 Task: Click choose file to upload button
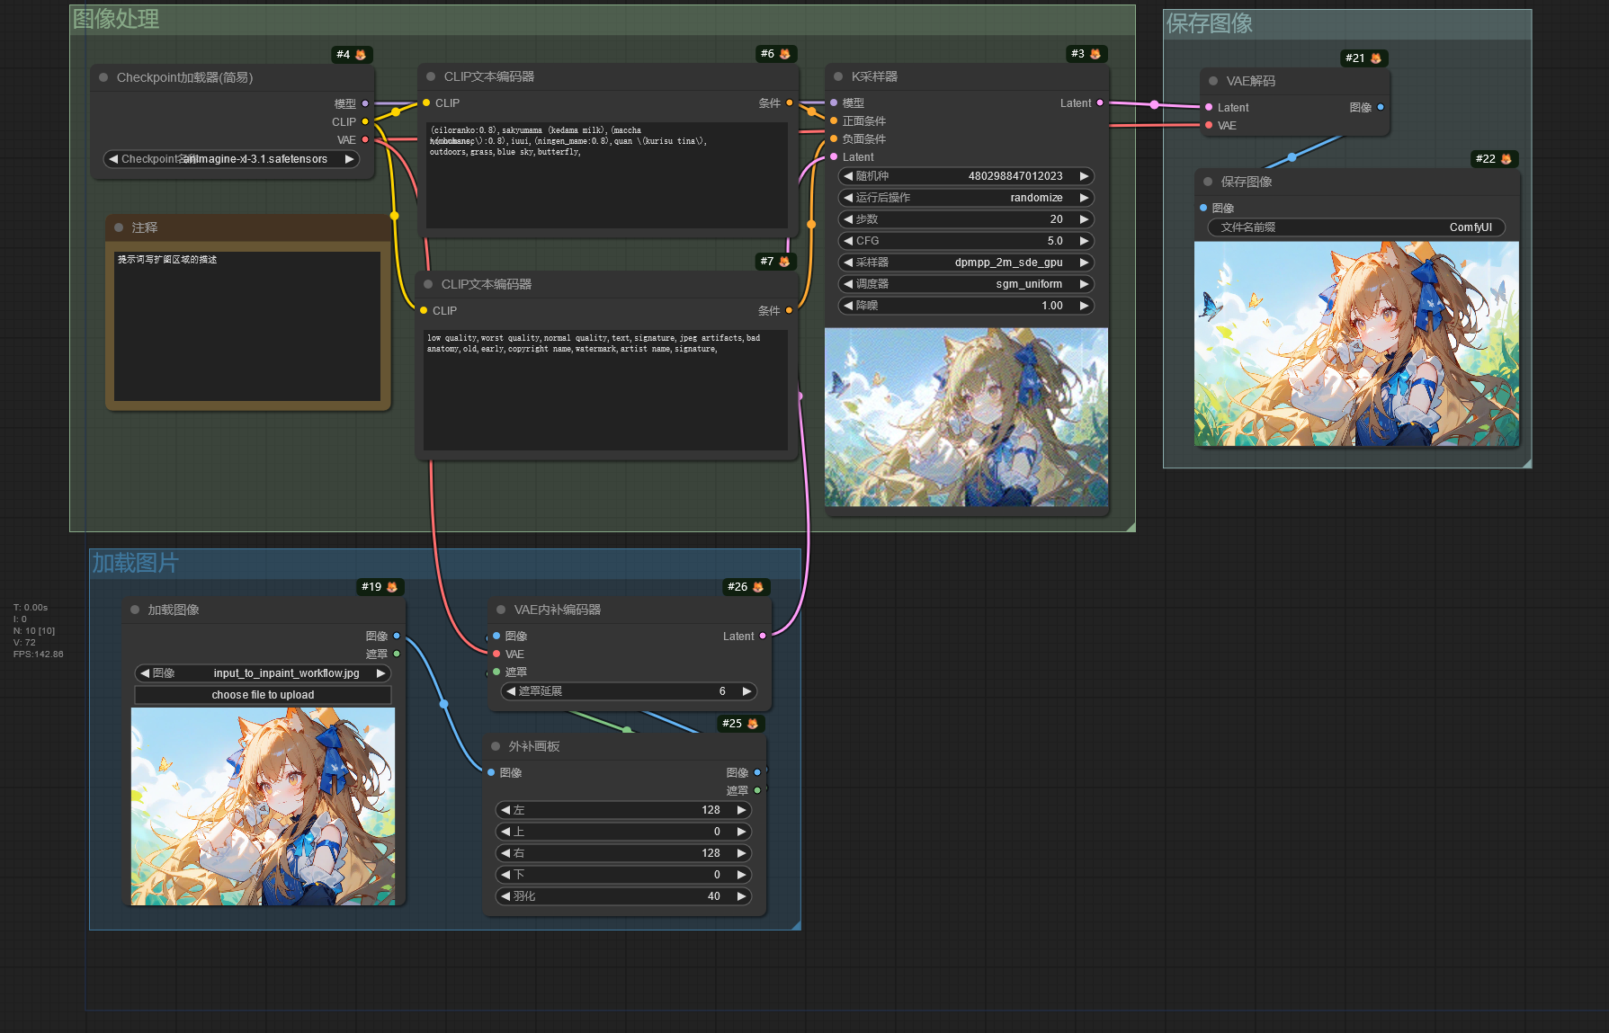point(263,695)
